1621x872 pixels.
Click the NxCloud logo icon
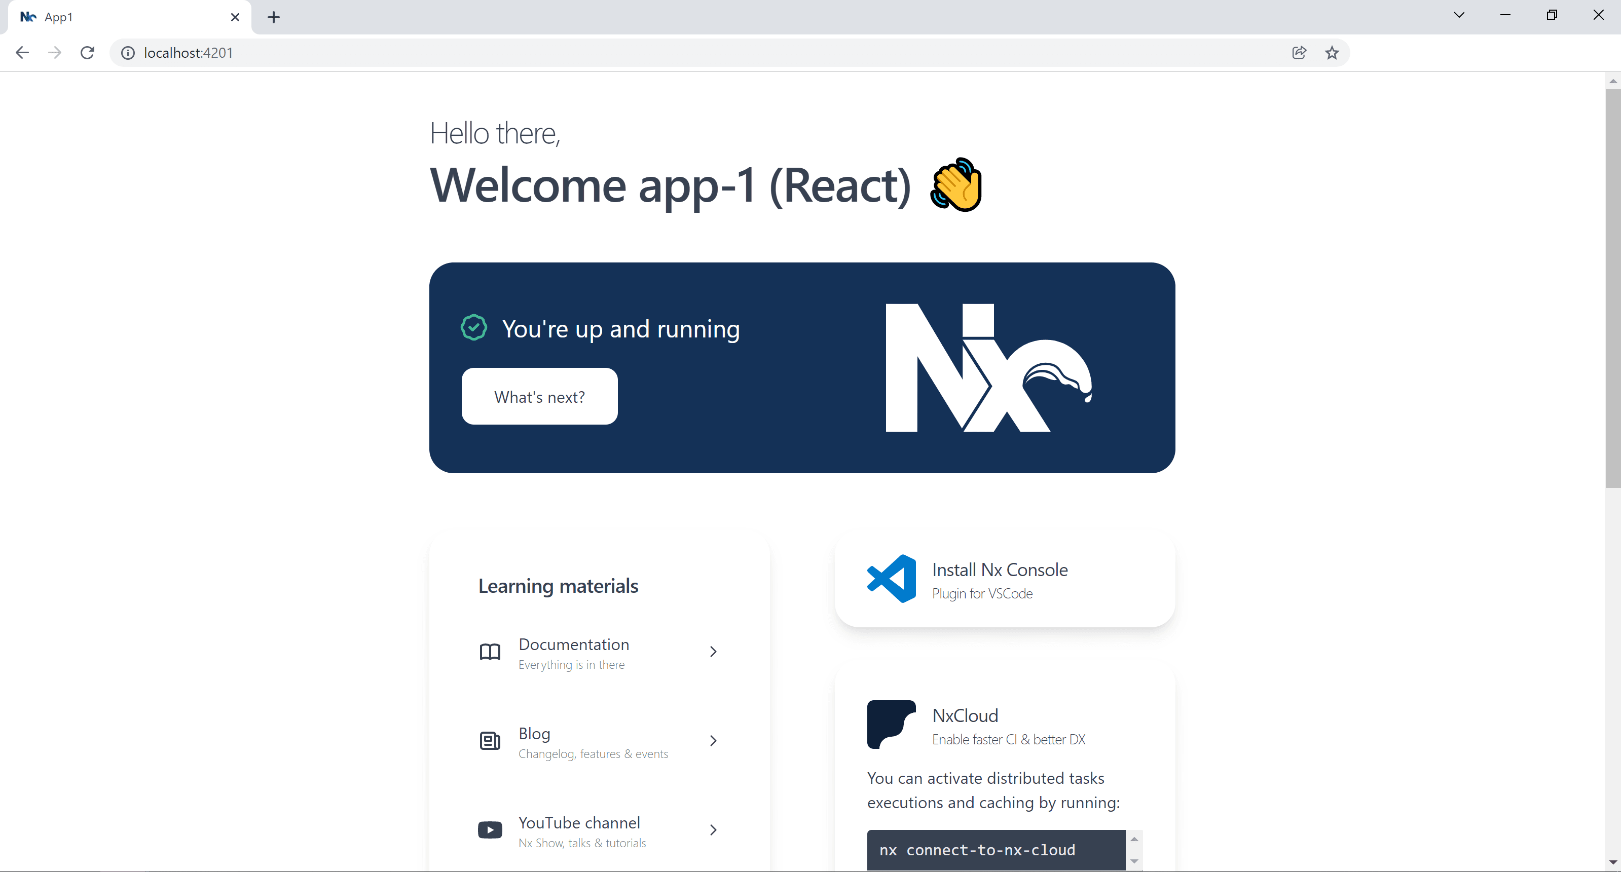891,725
